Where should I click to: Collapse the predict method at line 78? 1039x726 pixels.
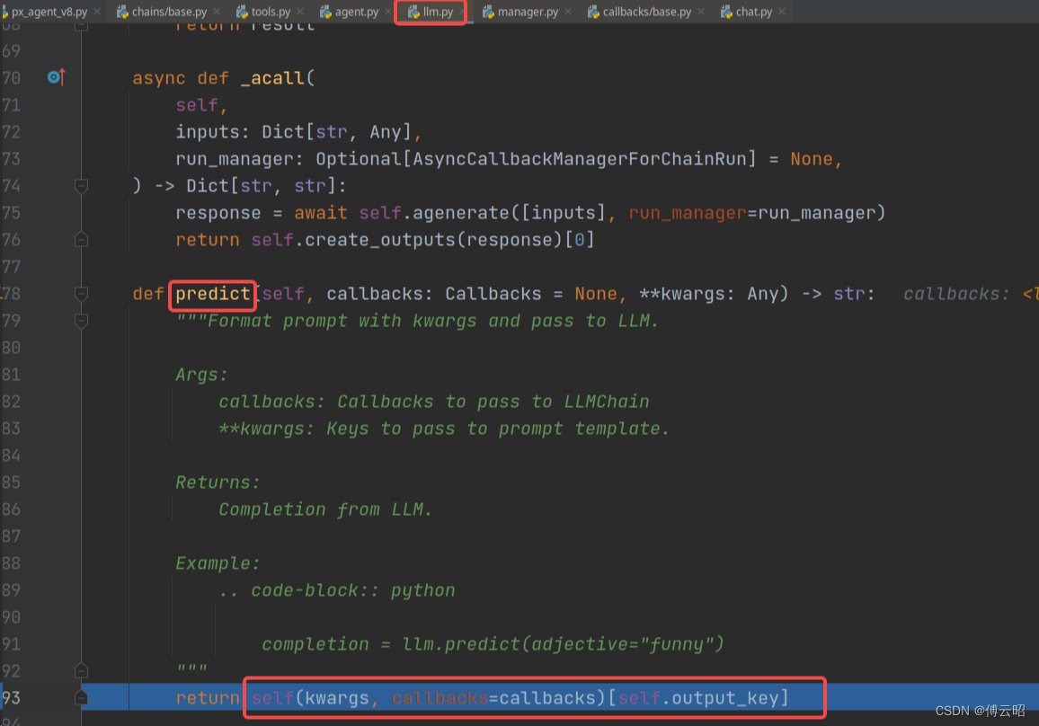pos(81,294)
